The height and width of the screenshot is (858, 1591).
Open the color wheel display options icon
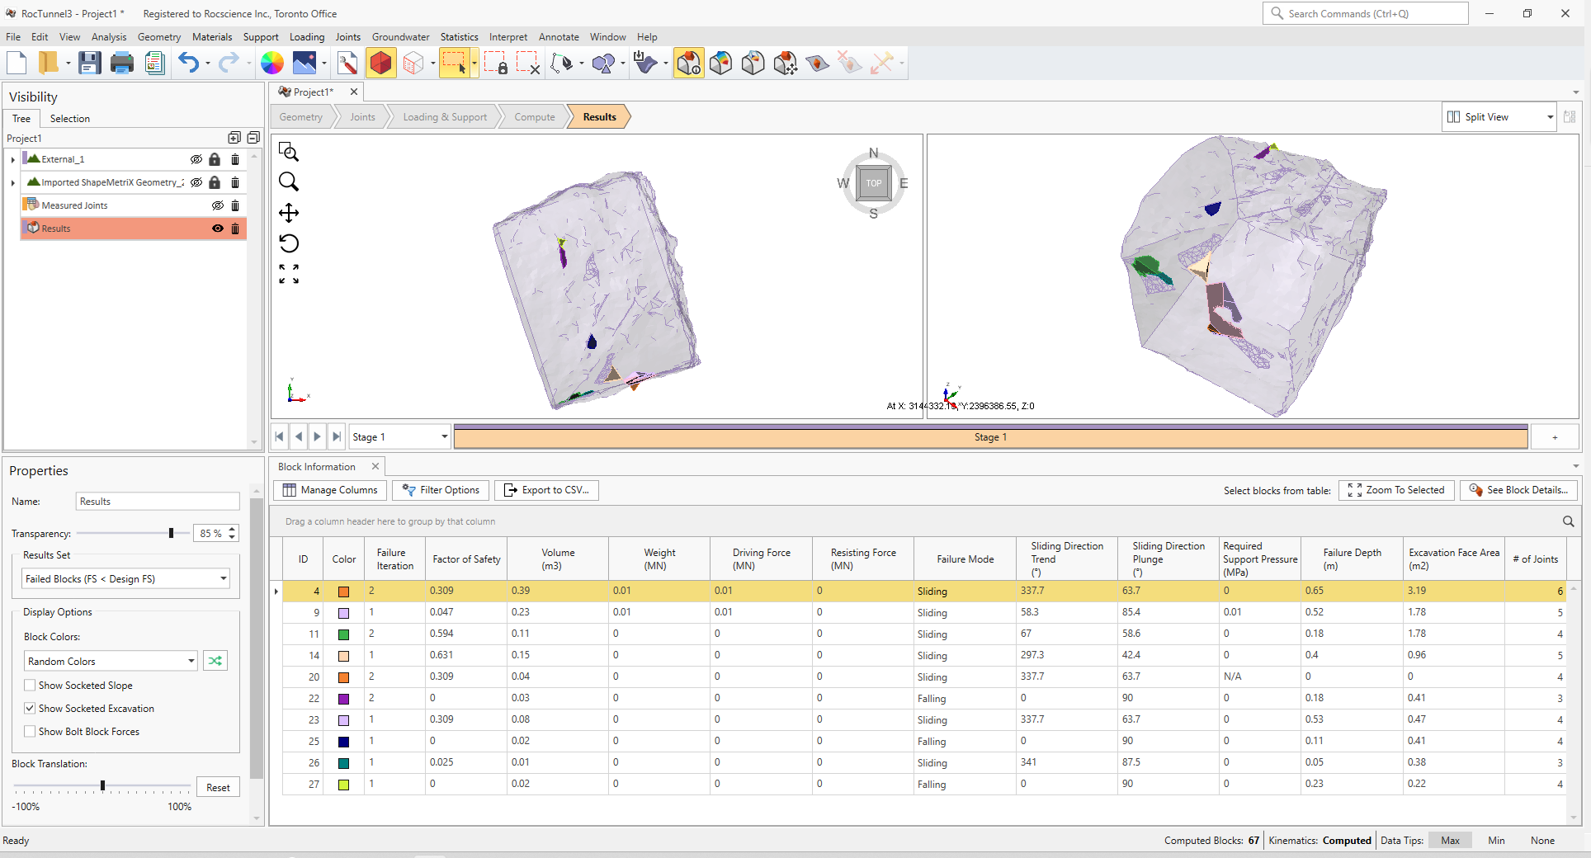point(272,63)
